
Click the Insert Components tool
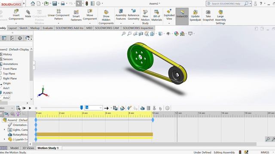(16, 15)
